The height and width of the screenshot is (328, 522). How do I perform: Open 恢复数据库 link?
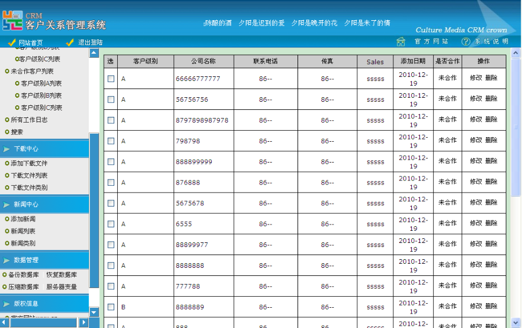tap(61, 275)
